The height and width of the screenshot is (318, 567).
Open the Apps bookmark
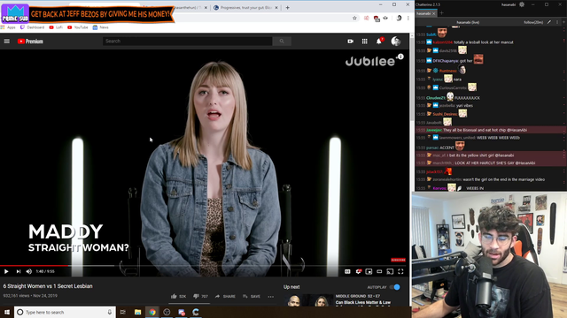coord(8,27)
